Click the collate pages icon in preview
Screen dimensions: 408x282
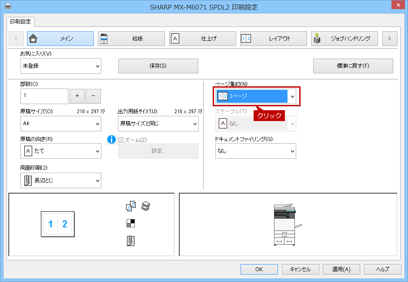click(131, 206)
